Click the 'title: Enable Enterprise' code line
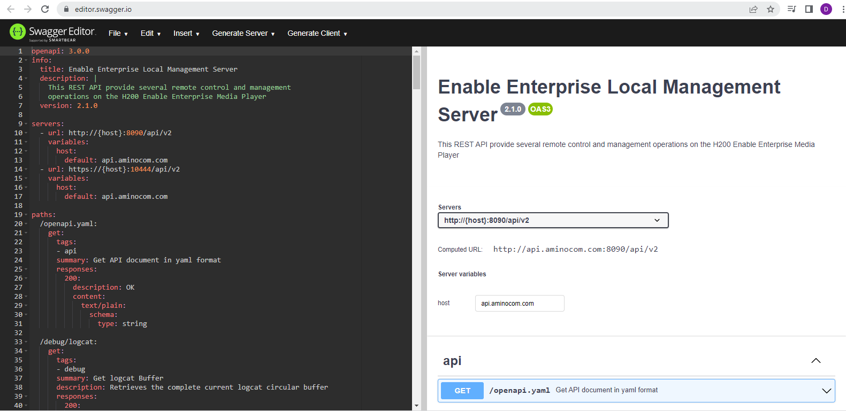The width and height of the screenshot is (846, 411). tap(139, 69)
